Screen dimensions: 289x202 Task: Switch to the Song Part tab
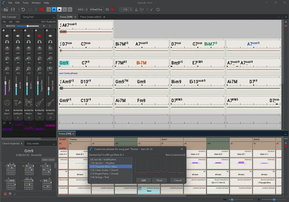(x=28, y=17)
